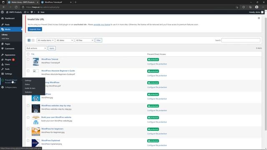Image resolution: width=267 pixels, height=150 pixels.
Task: Follow the upgrade your license link
Action: pyautogui.click(x=102, y=25)
